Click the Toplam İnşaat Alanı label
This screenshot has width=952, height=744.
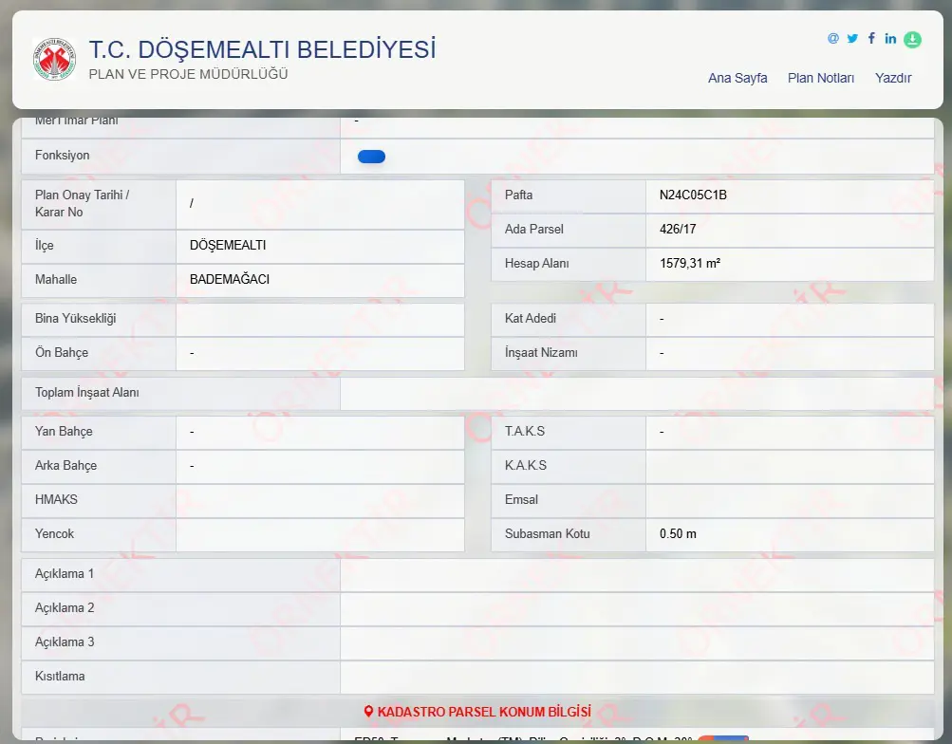[86, 393]
